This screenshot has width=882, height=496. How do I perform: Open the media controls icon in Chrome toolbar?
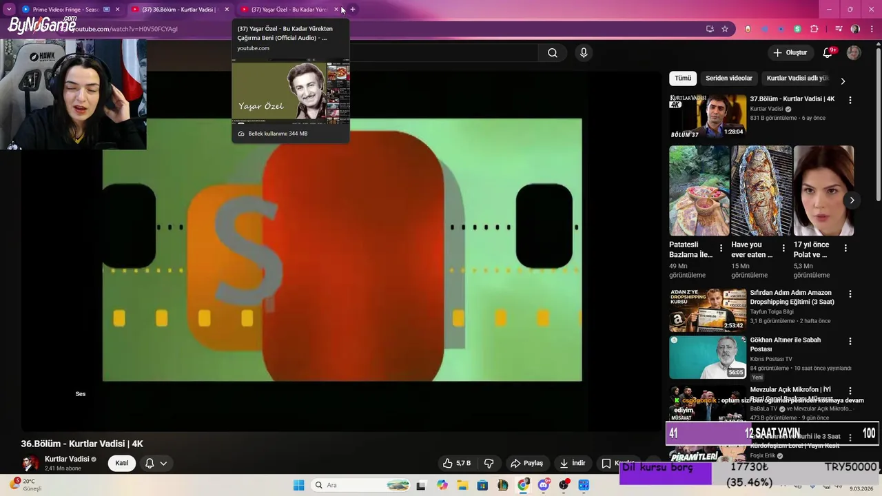click(x=839, y=29)
